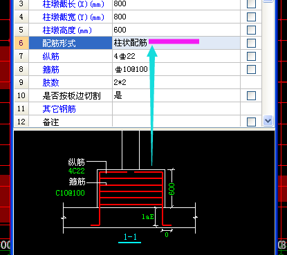The height and width of the screenshot is (255, 287).
Task: Select the 肢数 value cell 2*2
Action: 176,82
